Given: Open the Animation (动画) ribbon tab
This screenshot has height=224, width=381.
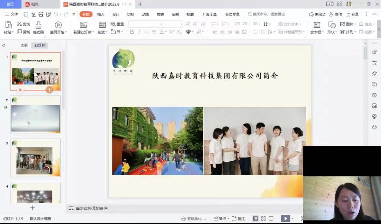Looking at the screenshot, I should (145, 14).
